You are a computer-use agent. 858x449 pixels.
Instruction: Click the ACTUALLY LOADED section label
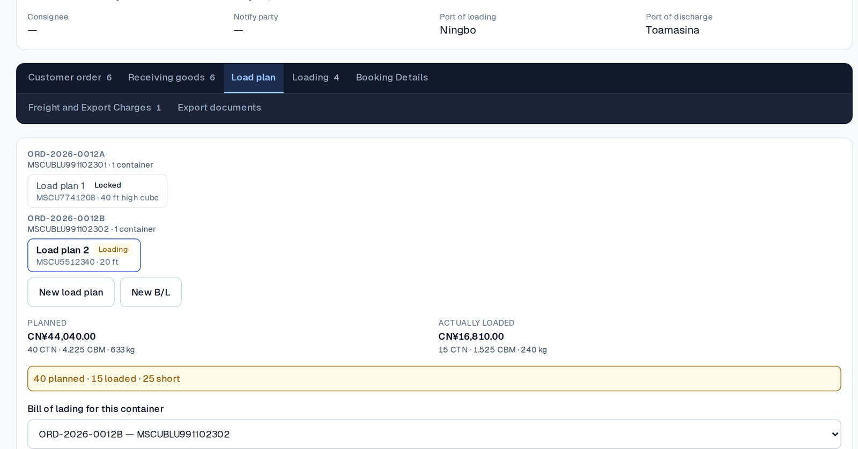(476, 323)
